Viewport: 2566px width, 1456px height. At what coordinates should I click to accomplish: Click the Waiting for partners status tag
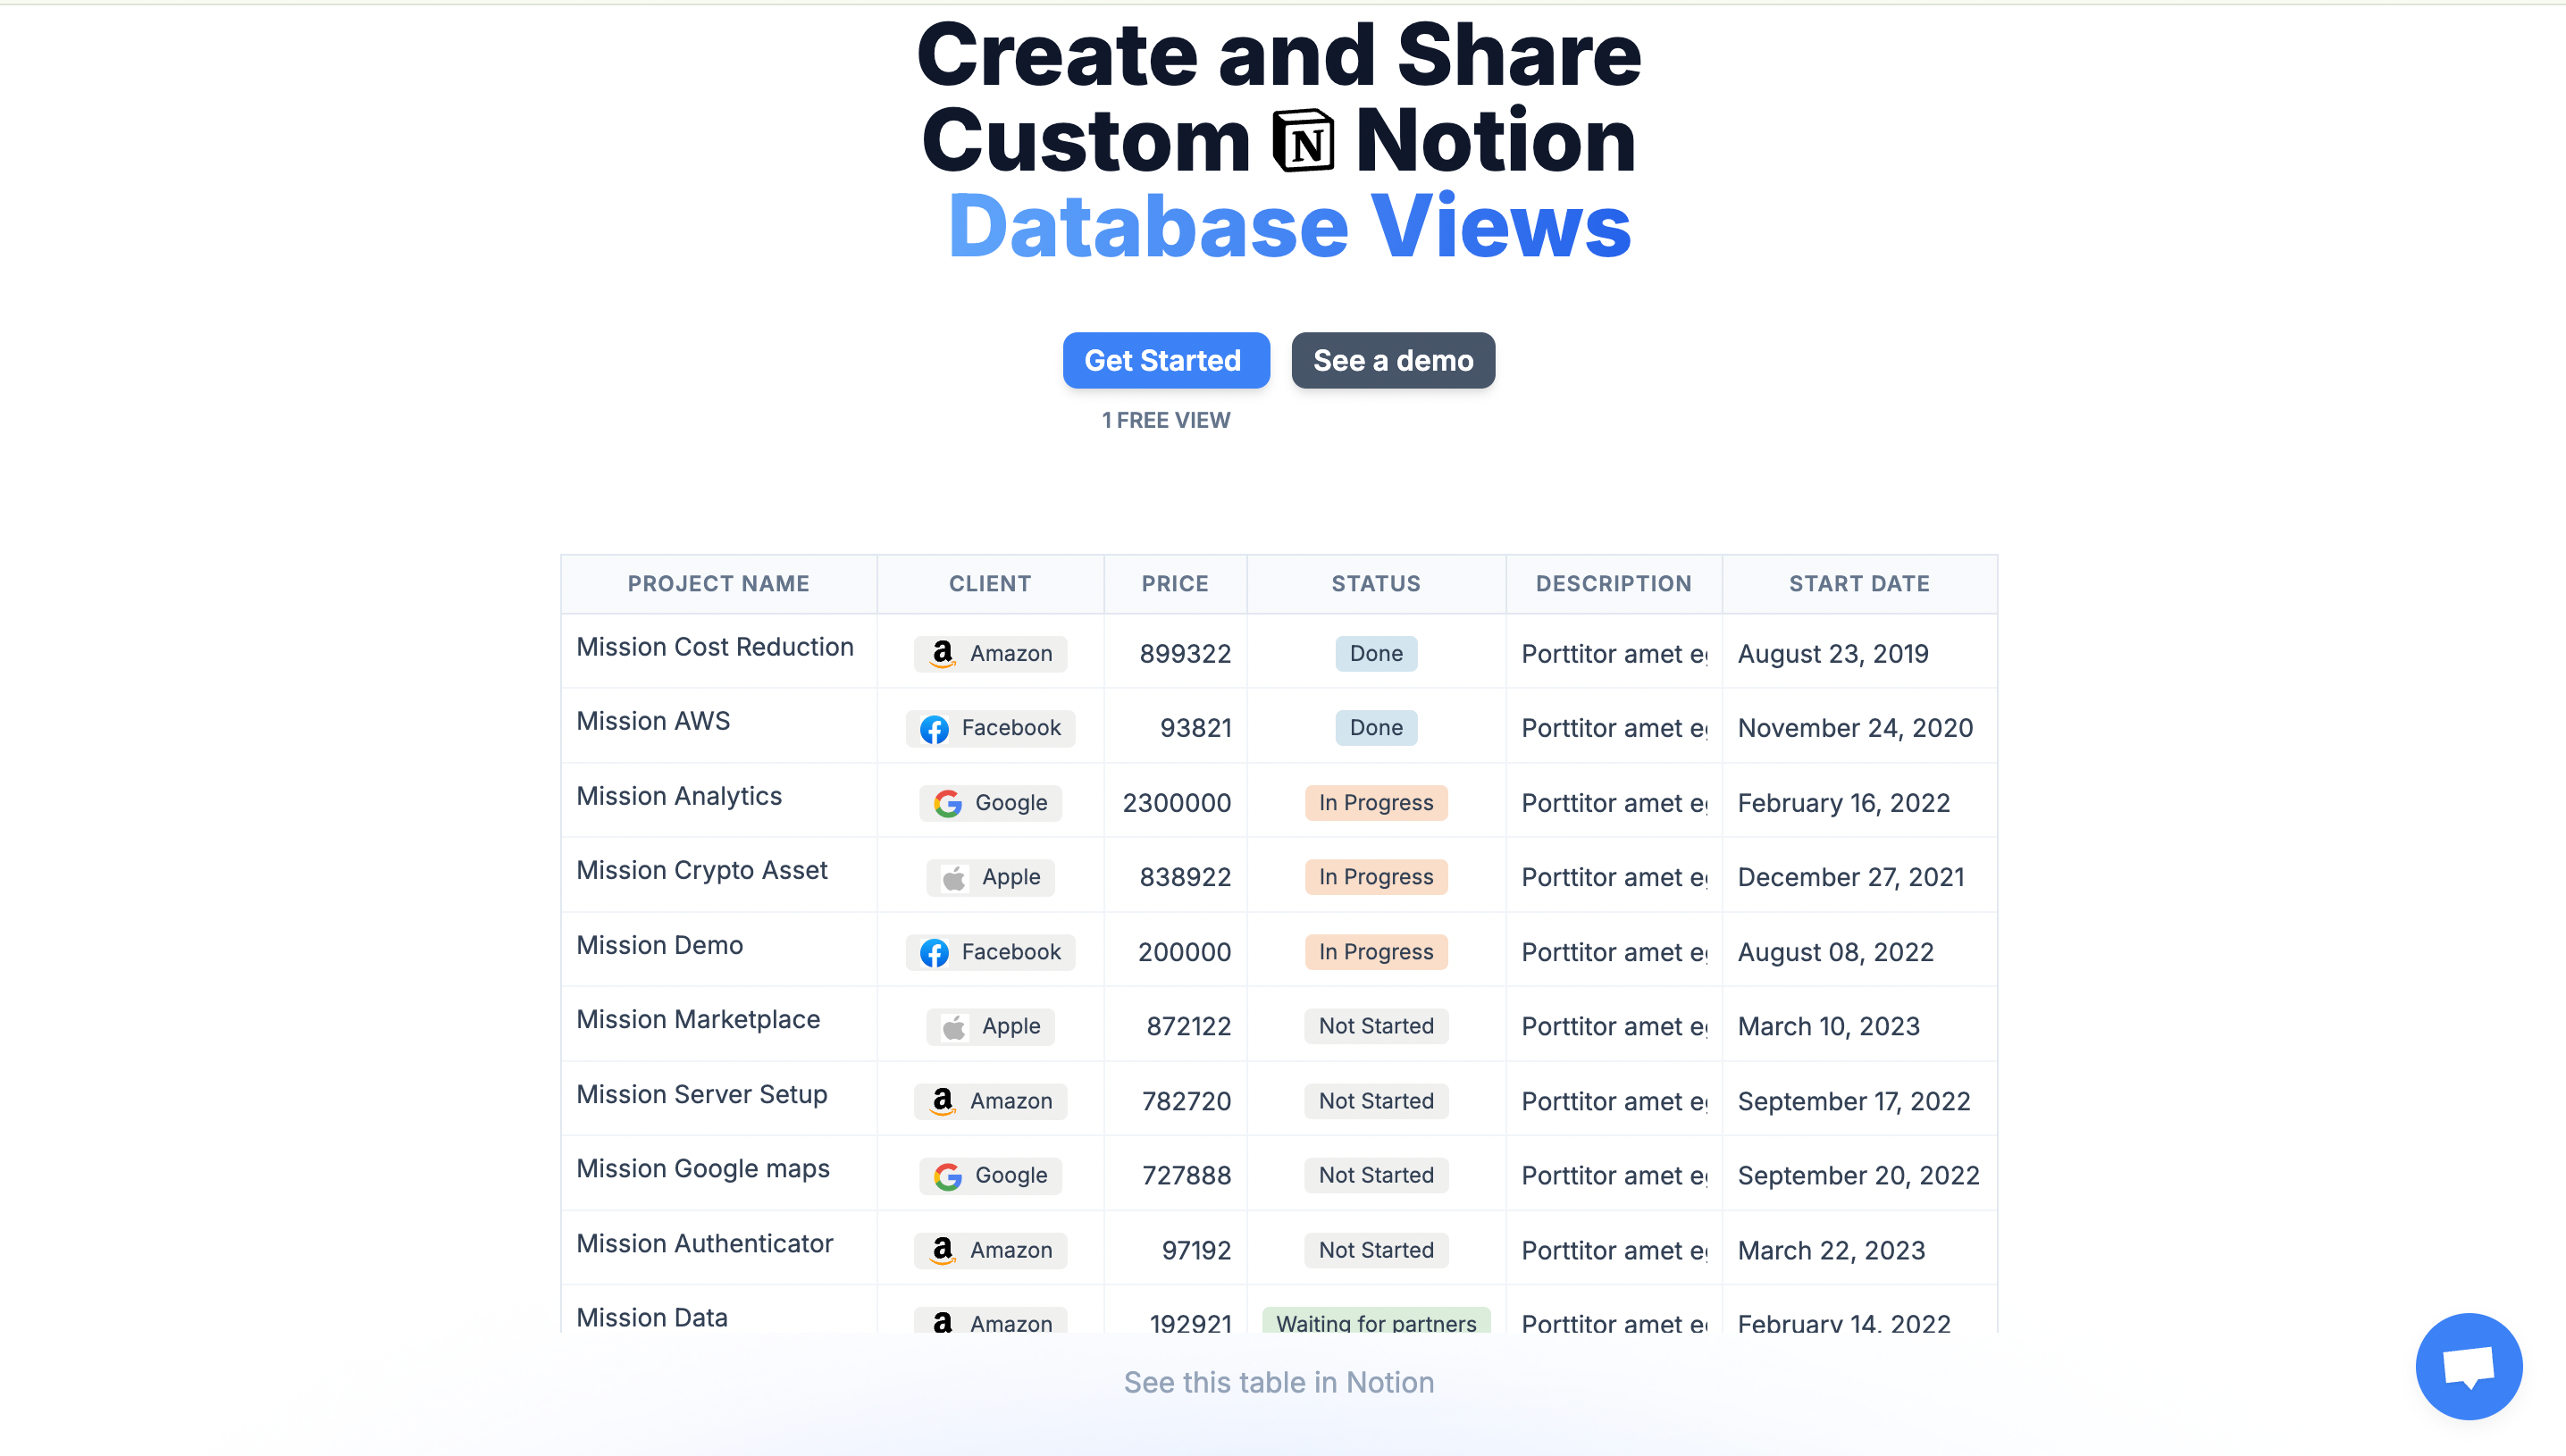click(x=1376, y=1322)
